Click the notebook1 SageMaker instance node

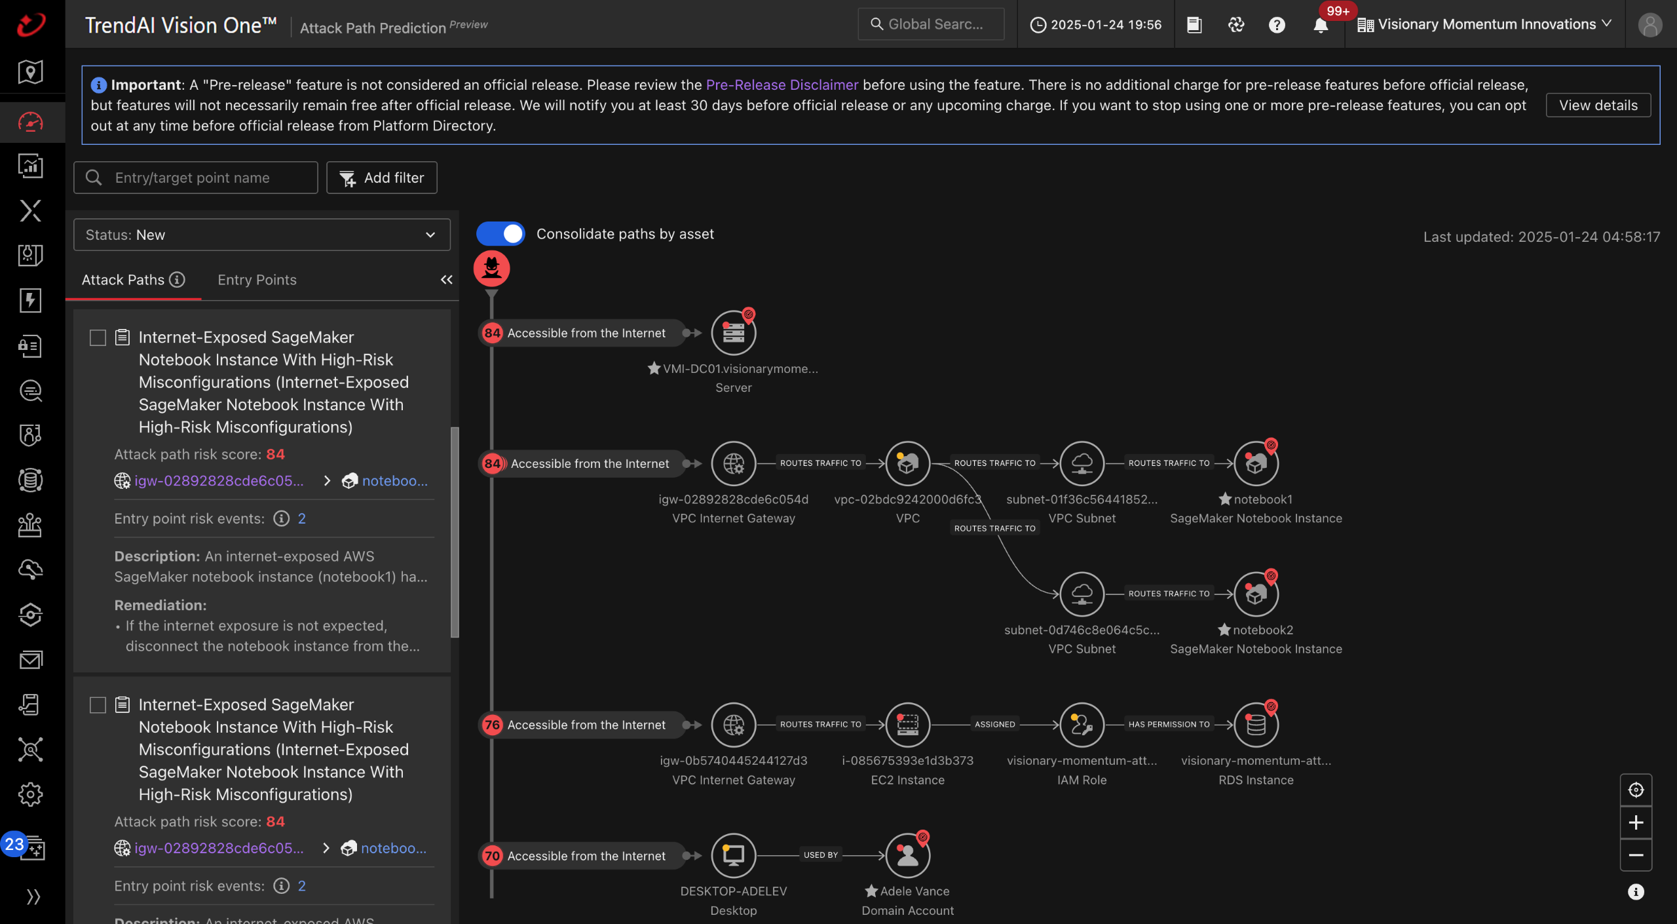[1255, 463]
